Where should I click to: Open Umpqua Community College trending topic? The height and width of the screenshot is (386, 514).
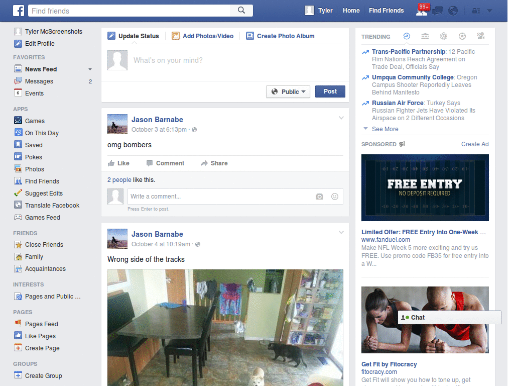(413, 77)
